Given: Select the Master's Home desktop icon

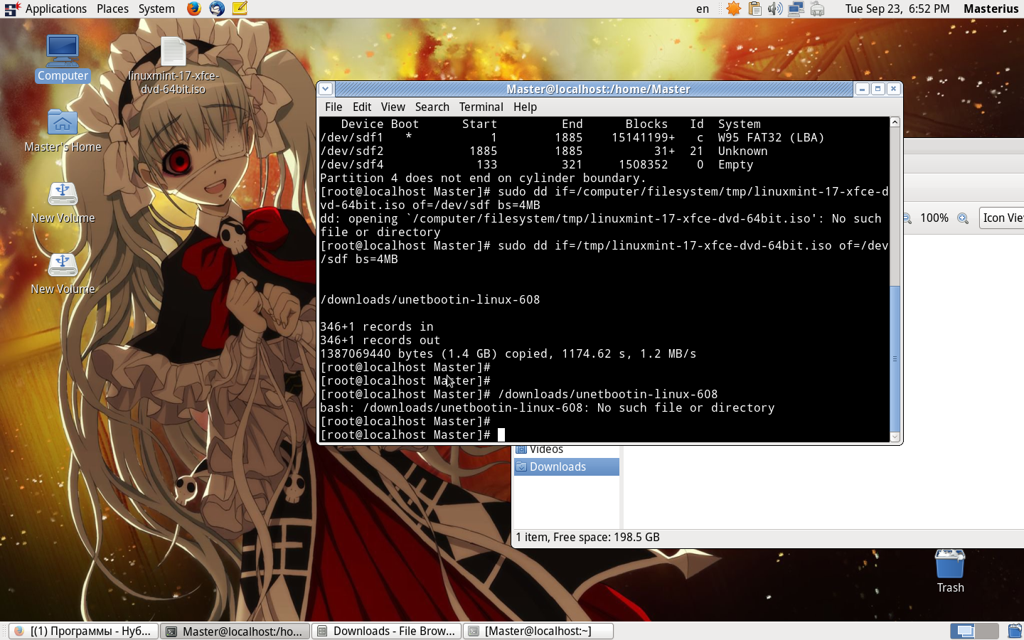Looking at the screenshot, I should point(63,132).
